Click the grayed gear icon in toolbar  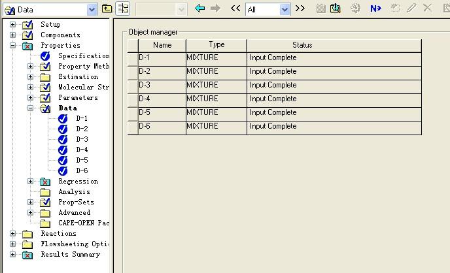(355, 8)
